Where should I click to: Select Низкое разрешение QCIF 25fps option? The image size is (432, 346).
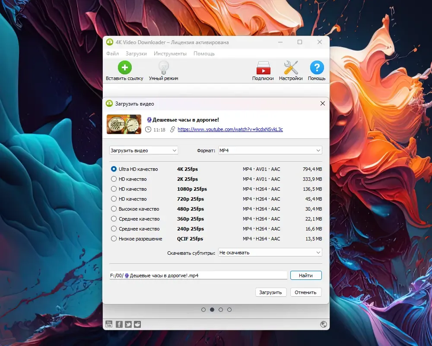pyautogui.click(x=114, y=238)
